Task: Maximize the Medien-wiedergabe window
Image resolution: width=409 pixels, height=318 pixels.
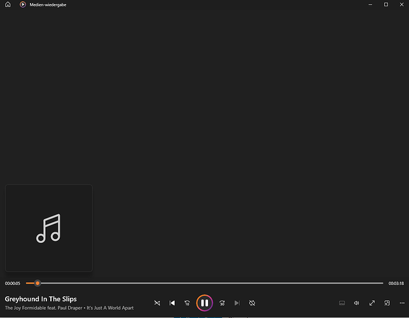Action: 386,4
